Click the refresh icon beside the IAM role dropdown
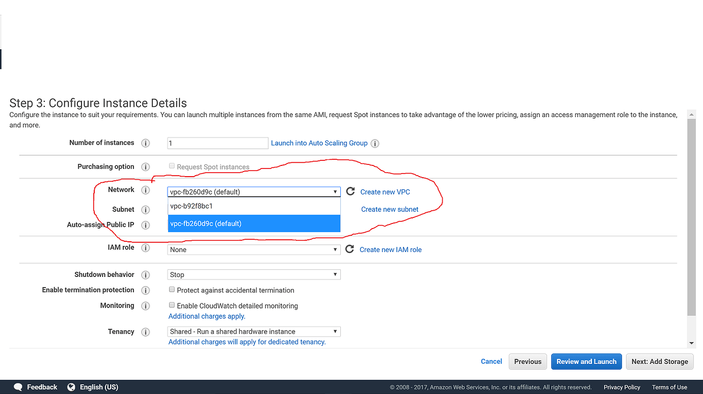Screen dimensions: 703x394 click(x=350, y=249)
